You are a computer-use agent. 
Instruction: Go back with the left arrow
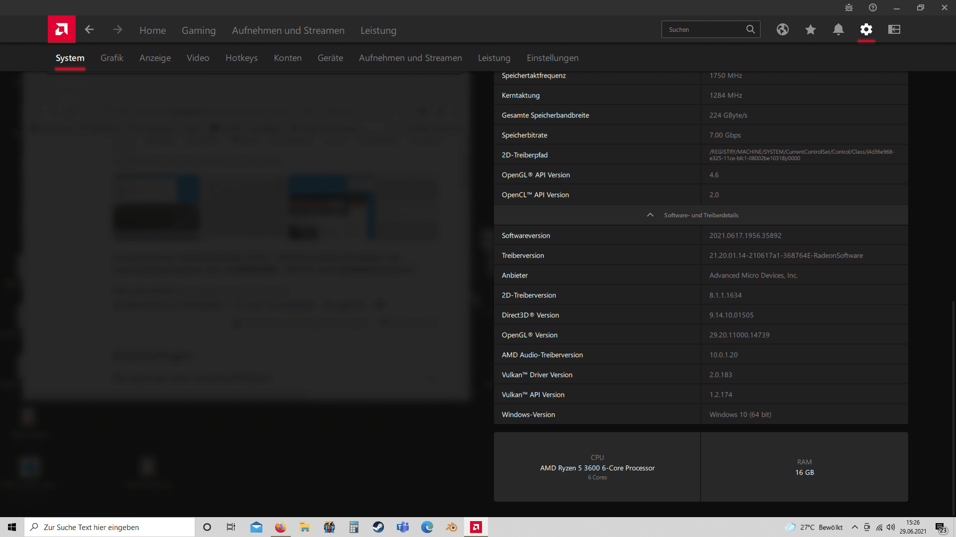(89, 30)
